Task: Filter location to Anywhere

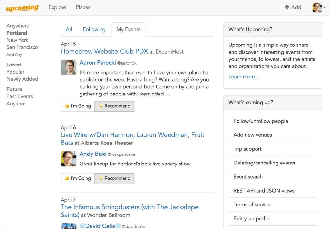Action: (x=18, y=26)
